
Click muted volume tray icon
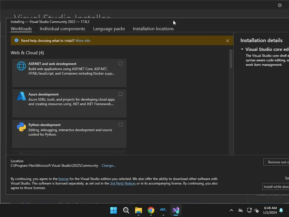(256, 210)
